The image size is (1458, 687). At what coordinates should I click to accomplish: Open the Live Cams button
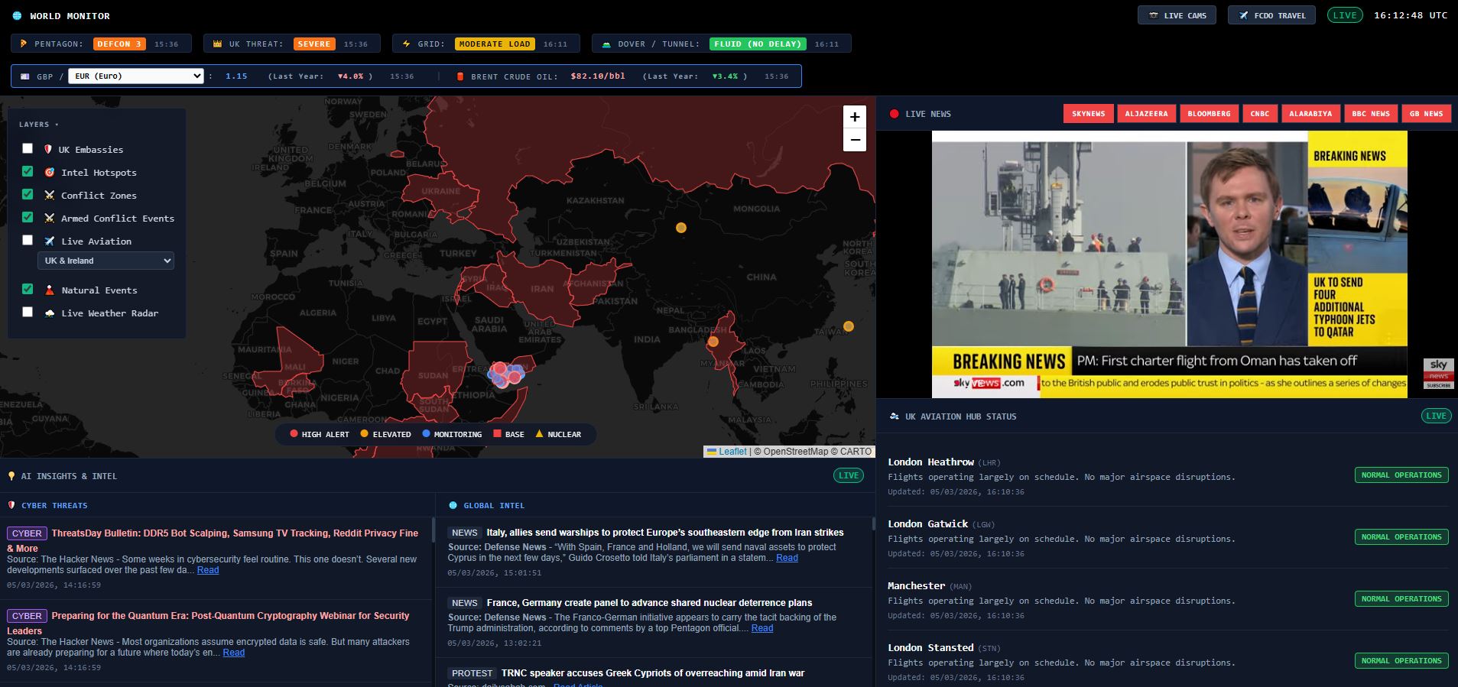[x=1177, y=15]
